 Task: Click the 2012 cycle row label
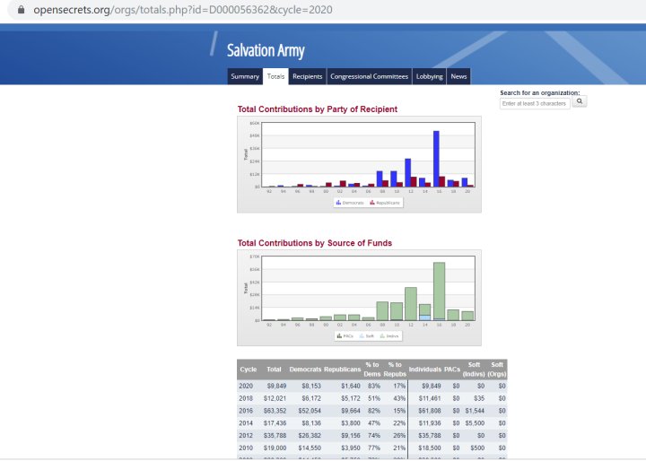246,436
